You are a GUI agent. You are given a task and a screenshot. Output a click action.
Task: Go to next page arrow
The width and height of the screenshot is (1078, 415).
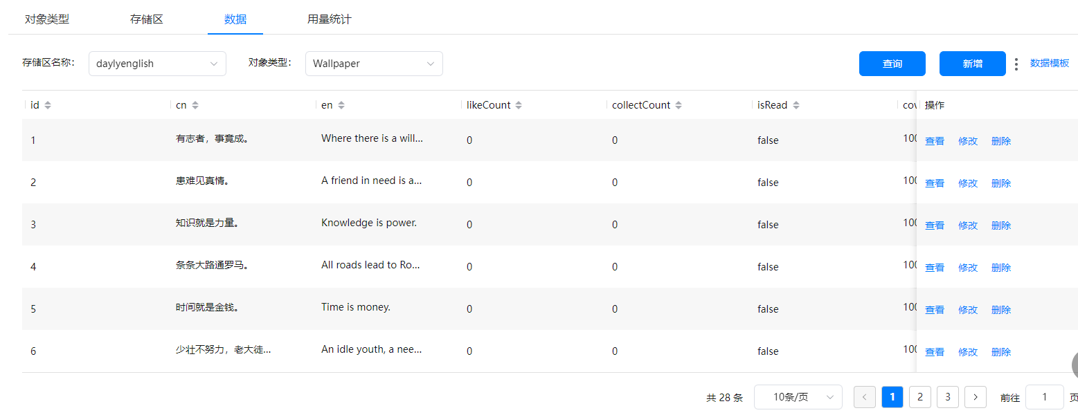pos(975,397)
